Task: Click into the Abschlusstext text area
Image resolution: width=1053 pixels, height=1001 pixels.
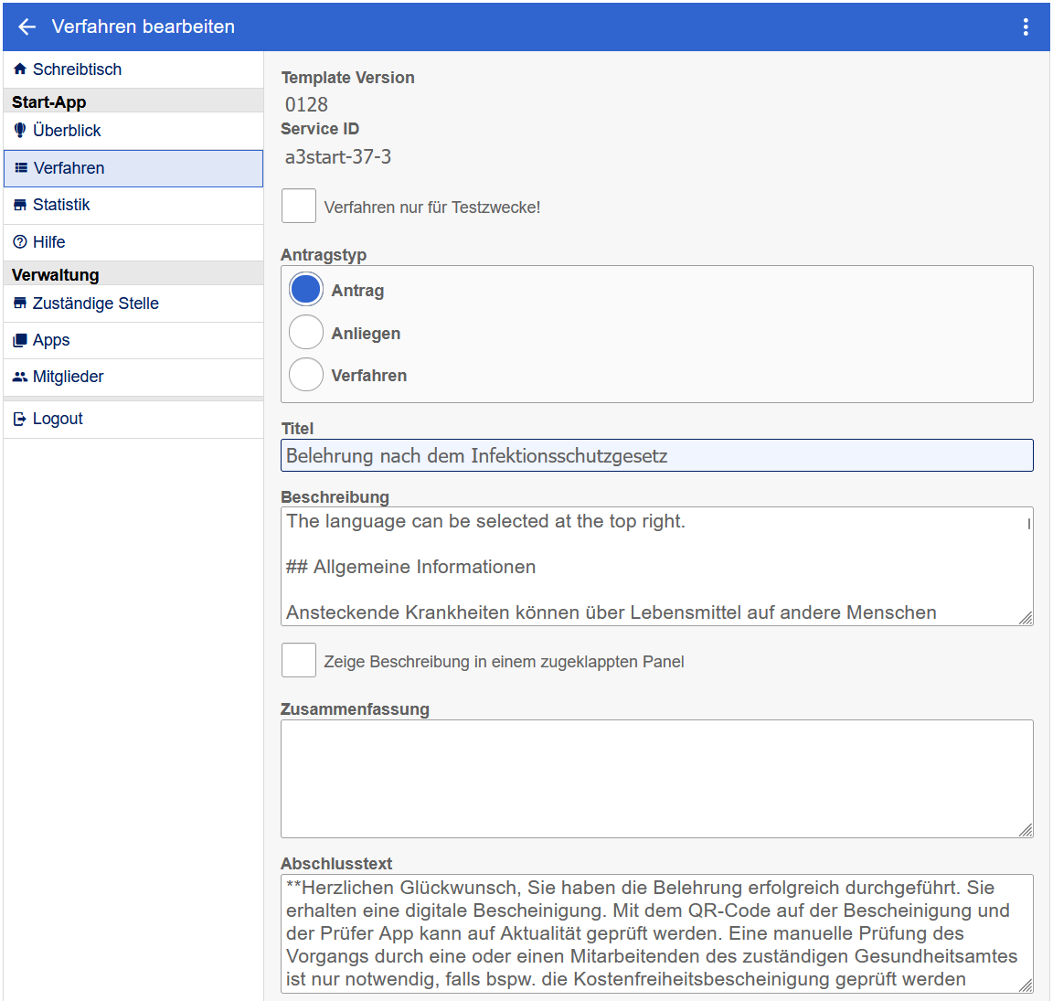Action: (x=657, y=933)
